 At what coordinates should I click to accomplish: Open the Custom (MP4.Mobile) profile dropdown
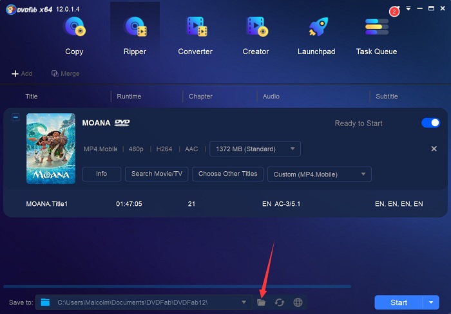(x=320, y=174)
